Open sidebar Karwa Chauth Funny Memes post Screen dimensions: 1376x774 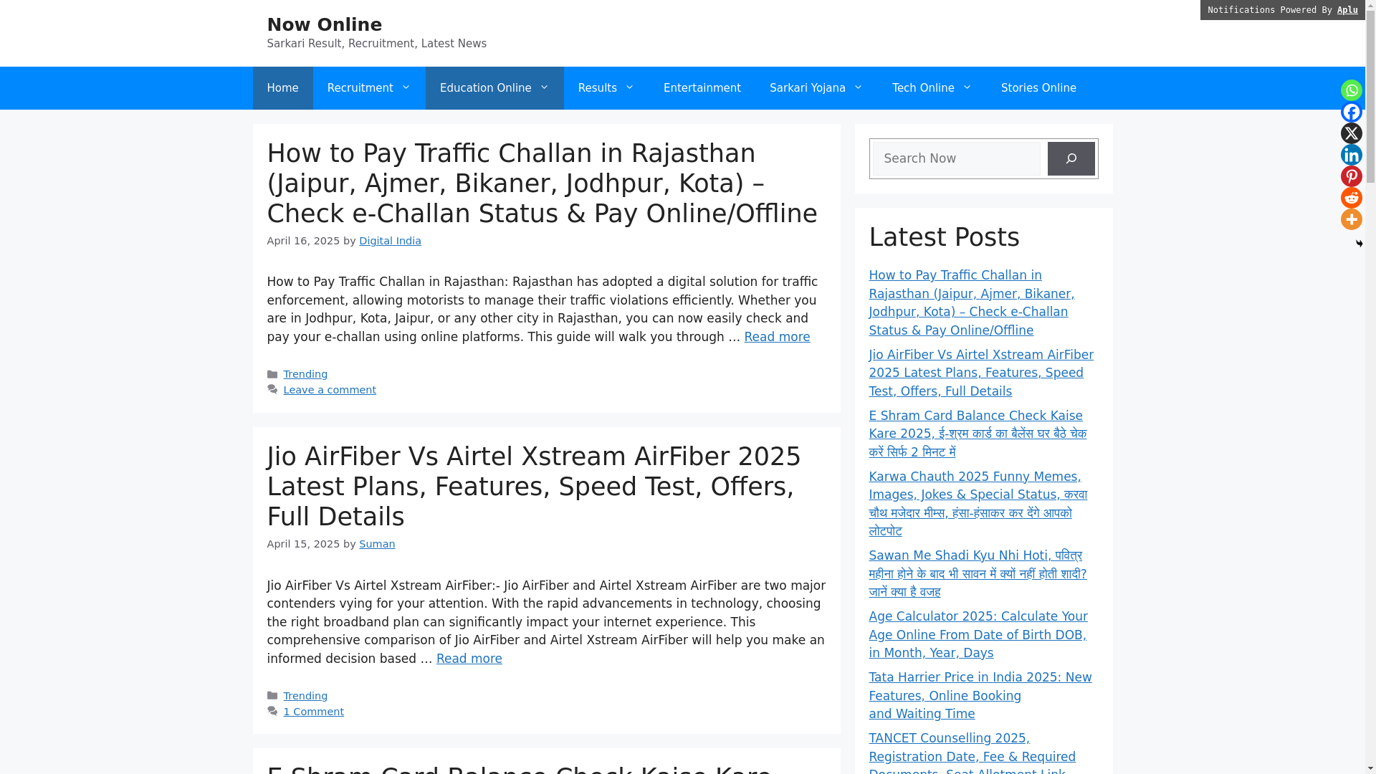click(978, 504)
